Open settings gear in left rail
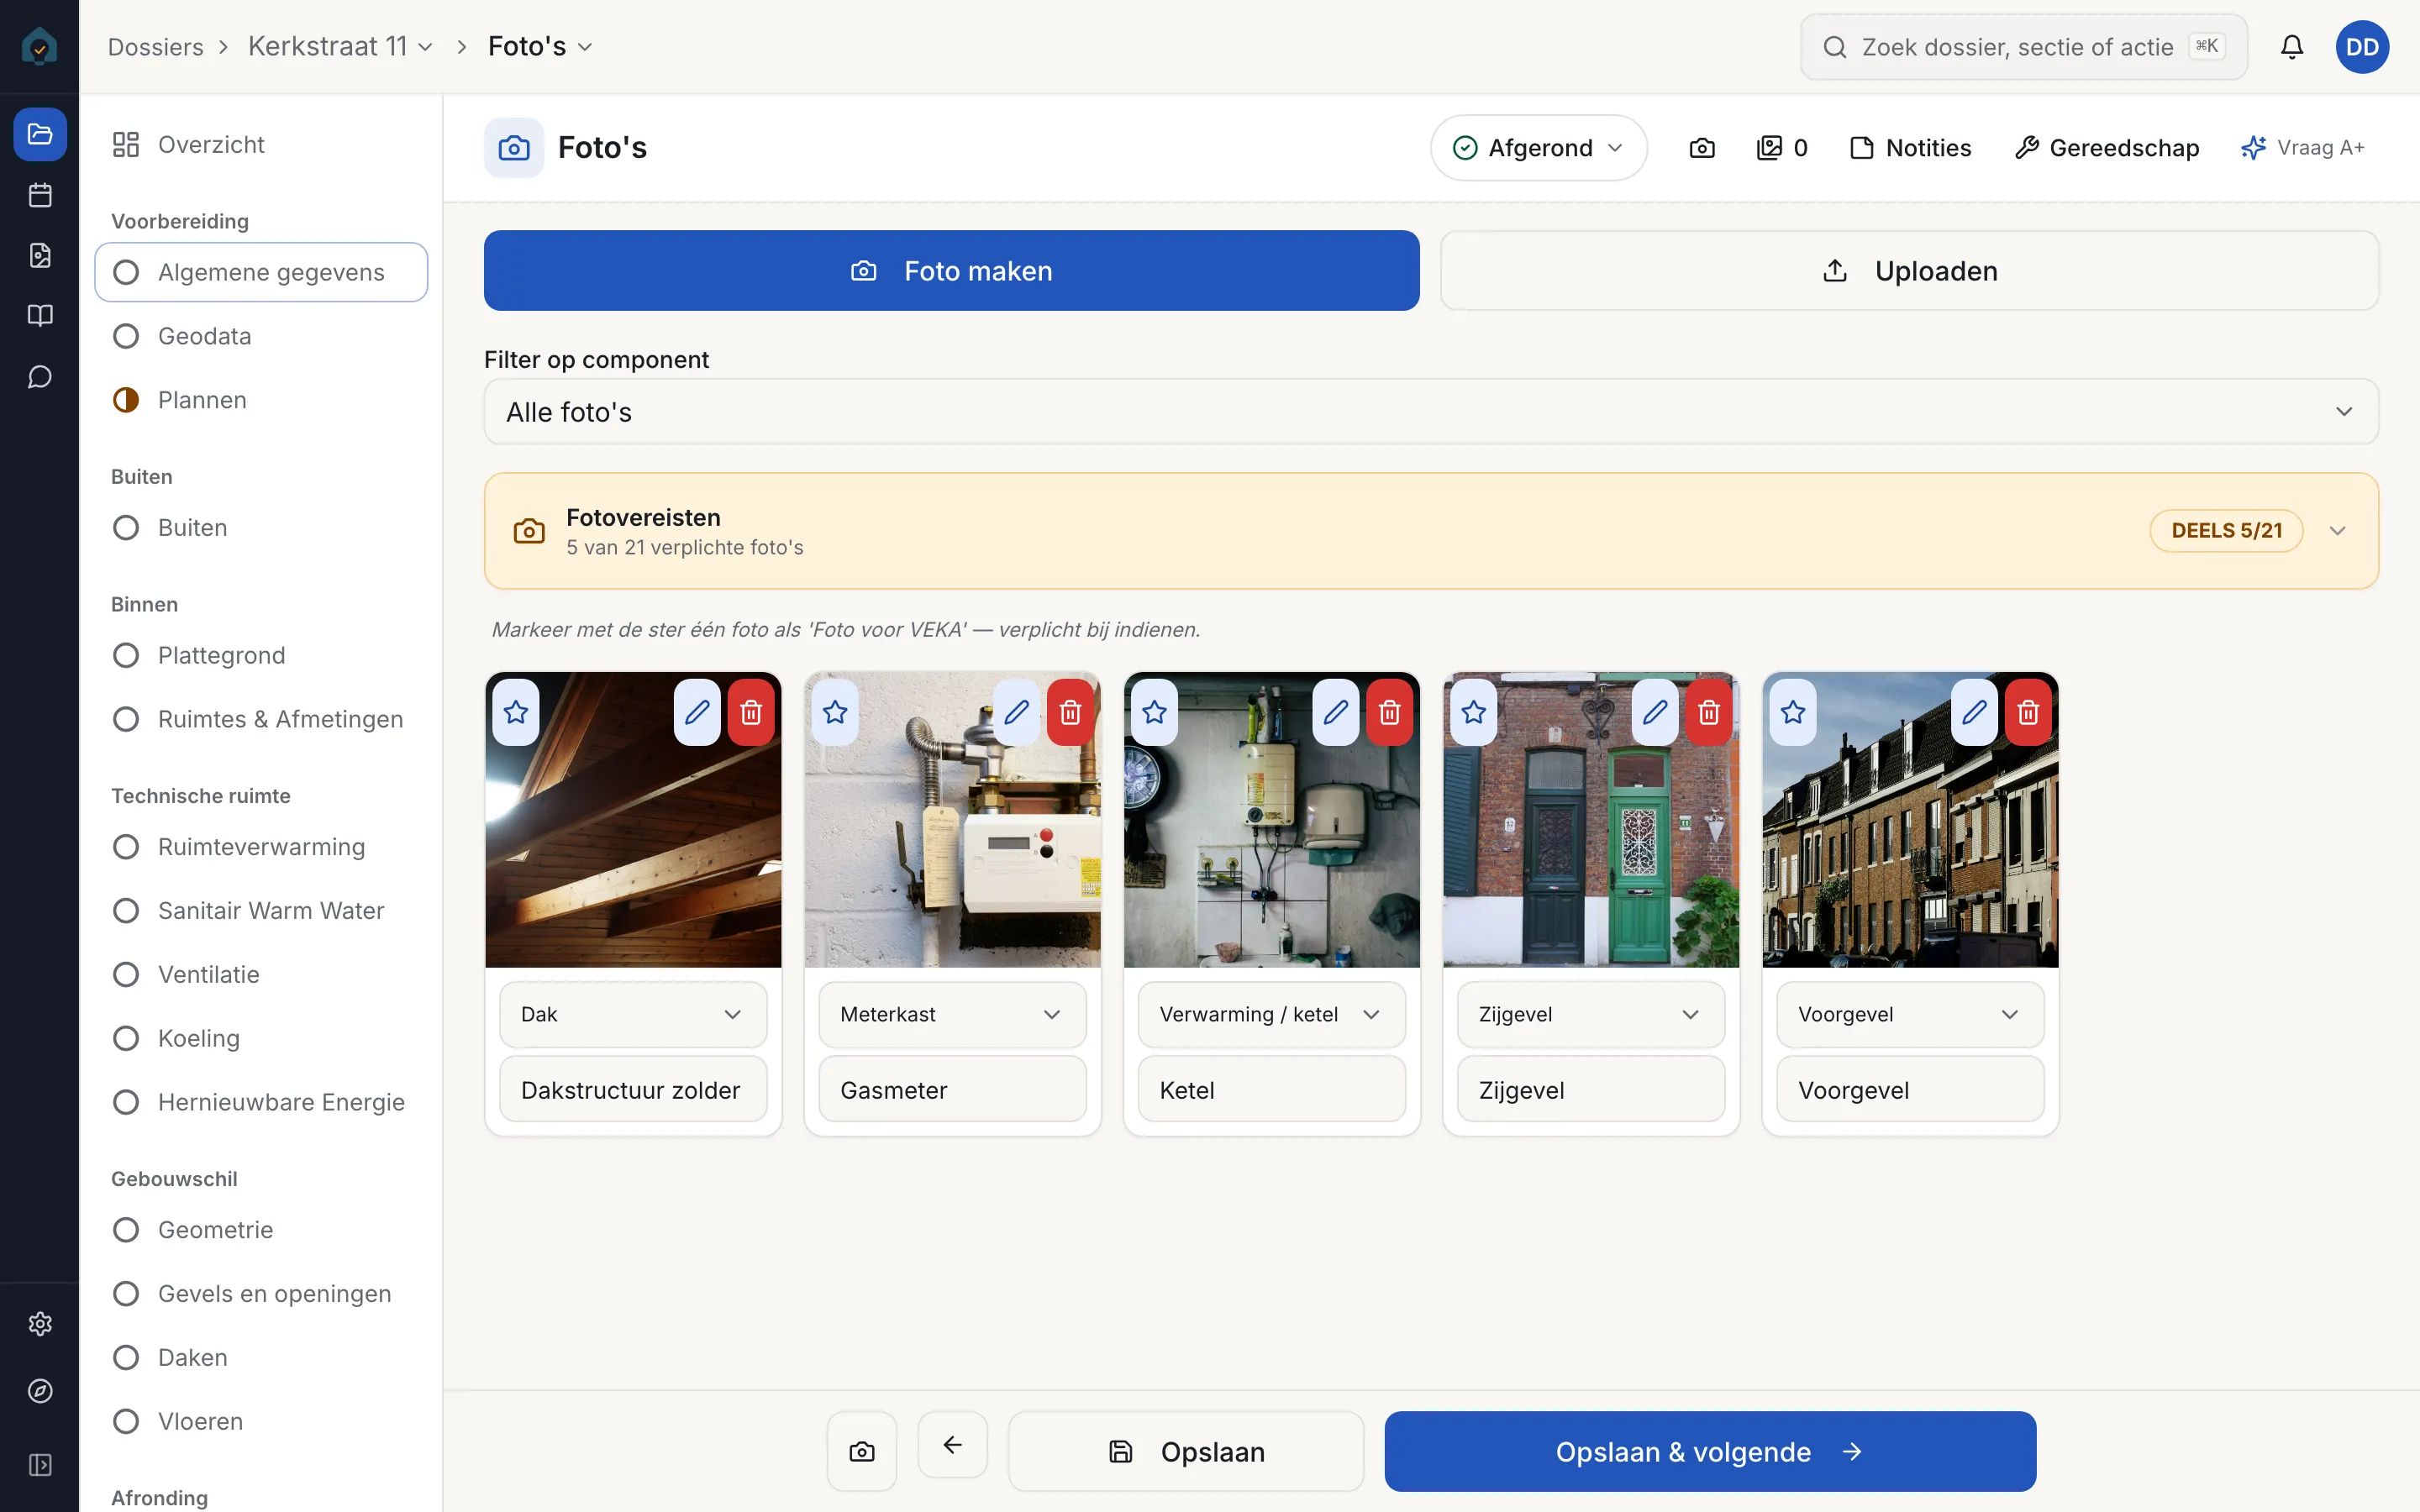The width and height of the screenshot is (2420, 1512). [40, 1324]
